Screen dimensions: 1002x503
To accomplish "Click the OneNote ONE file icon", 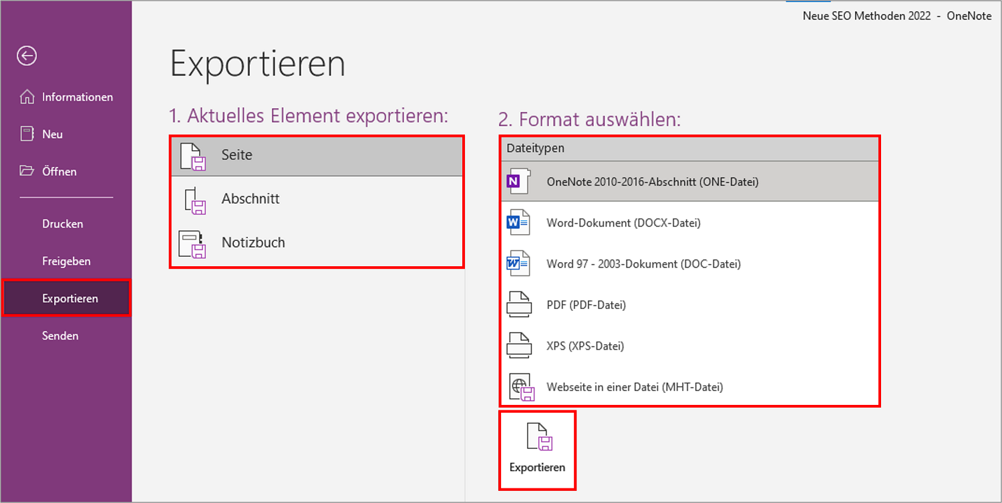I will pyautogui.click(x=518, y=181).
